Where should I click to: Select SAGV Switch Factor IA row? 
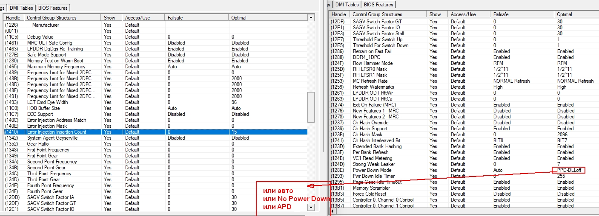[x=155, y=197]
